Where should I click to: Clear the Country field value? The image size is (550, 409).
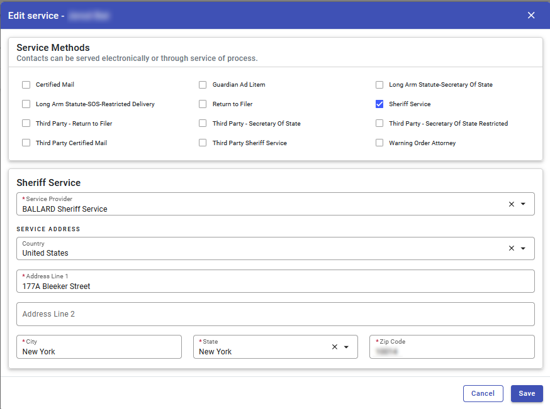click(x=512, y=248)
